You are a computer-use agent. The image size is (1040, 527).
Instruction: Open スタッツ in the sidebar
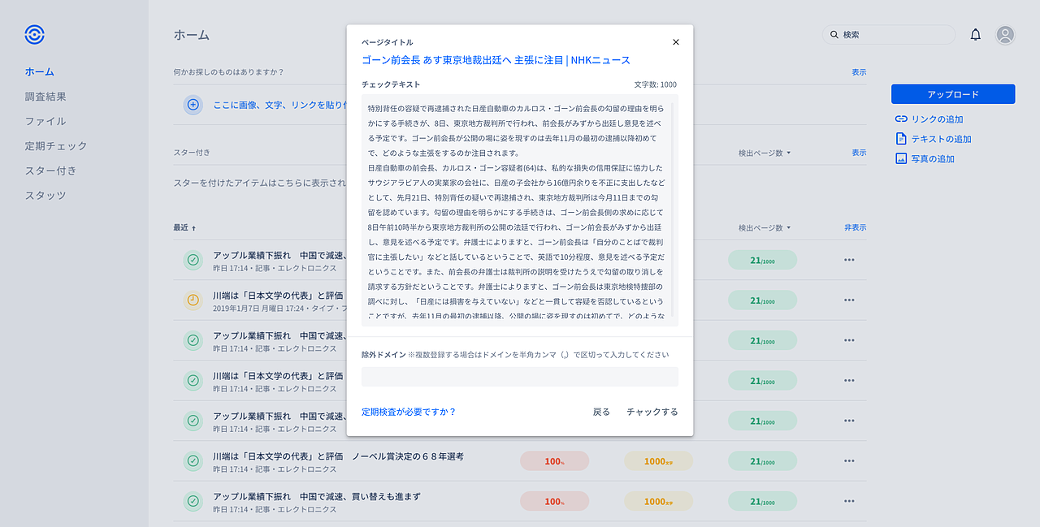(45, 196)
